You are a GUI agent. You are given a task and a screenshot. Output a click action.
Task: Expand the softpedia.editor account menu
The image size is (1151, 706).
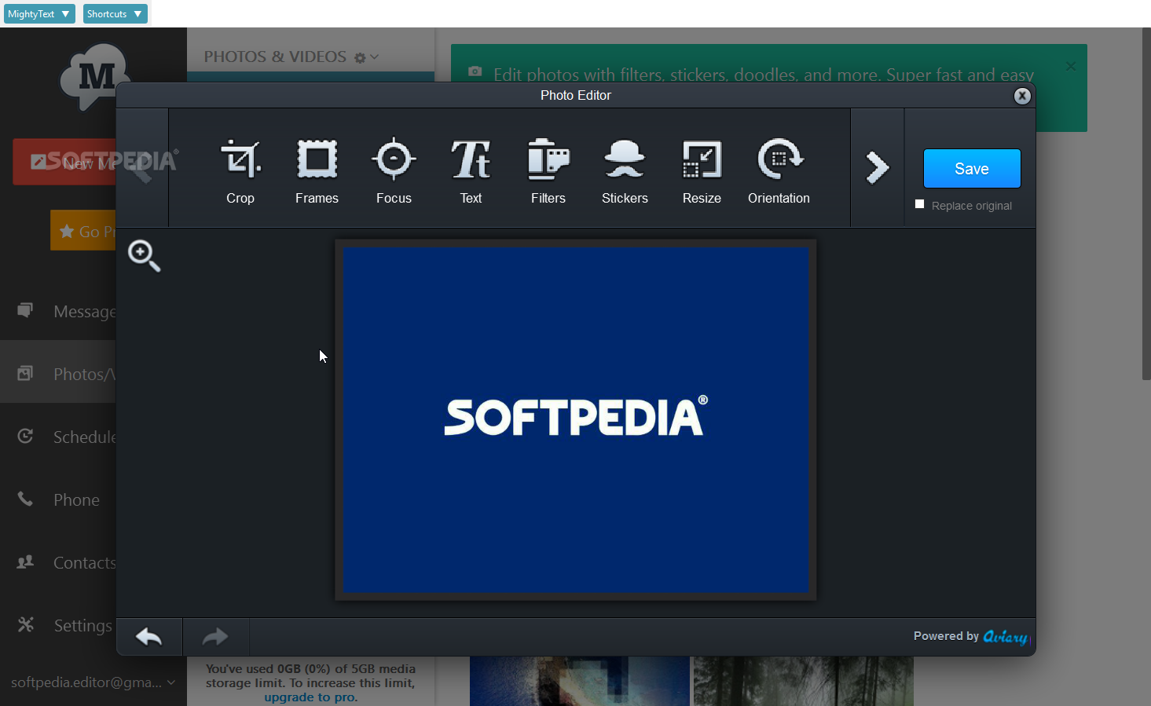click(x=93, y=682)
